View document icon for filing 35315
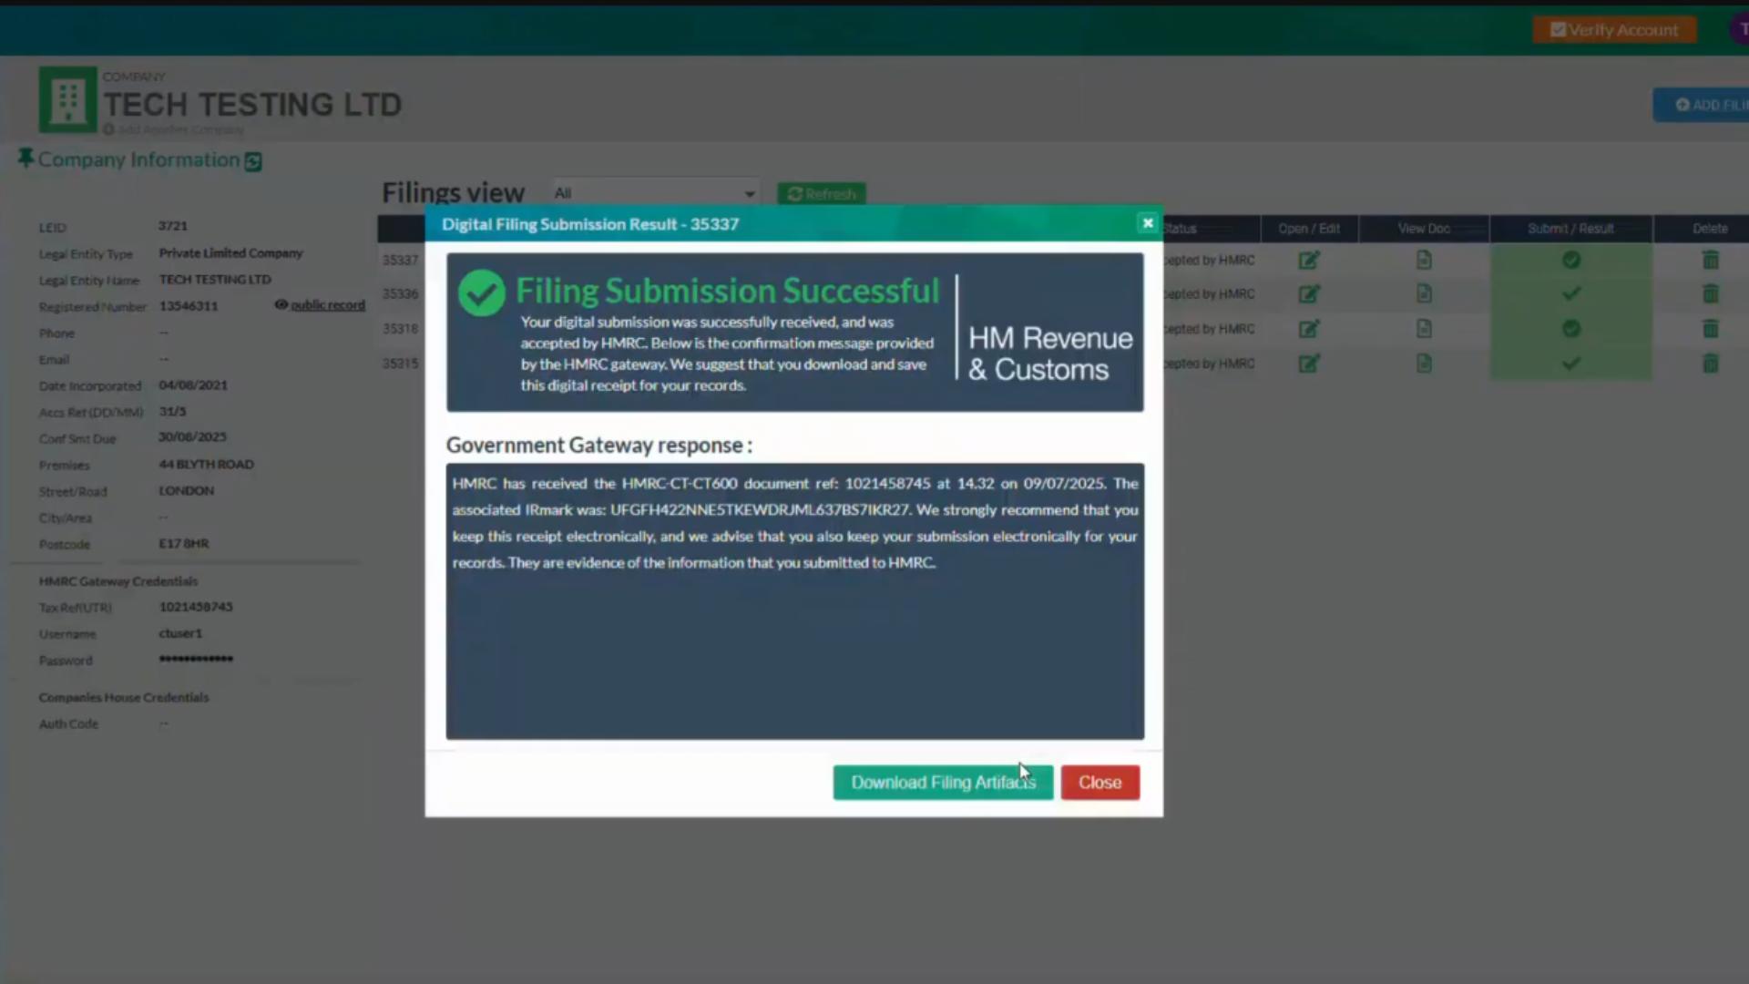Viewport: 1749px width, 984px height. coord(1424,364)
